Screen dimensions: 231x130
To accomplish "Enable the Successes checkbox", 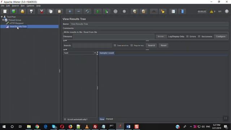I will pos(199,36).
